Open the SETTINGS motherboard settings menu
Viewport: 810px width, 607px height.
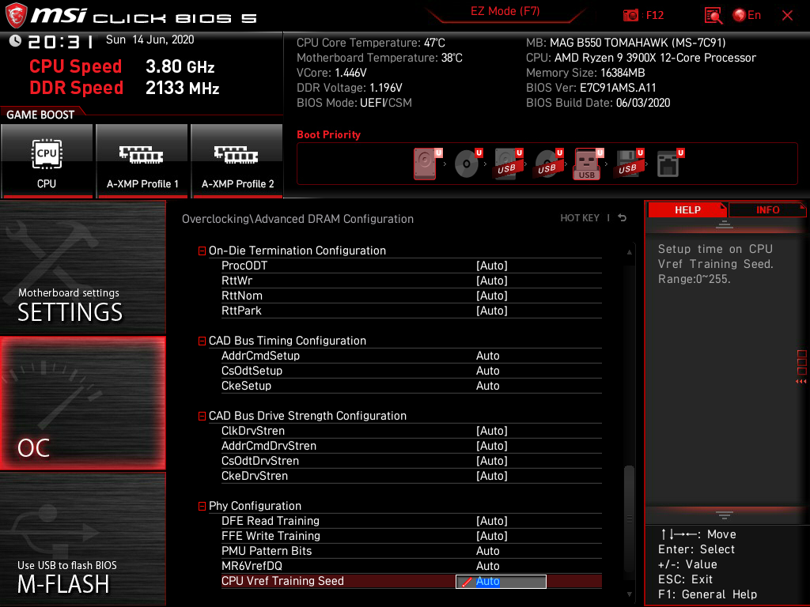click(82, 267)
